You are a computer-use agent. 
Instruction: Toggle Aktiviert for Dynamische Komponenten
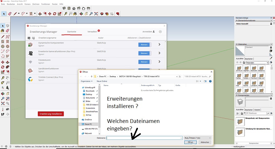pos(145,45)
